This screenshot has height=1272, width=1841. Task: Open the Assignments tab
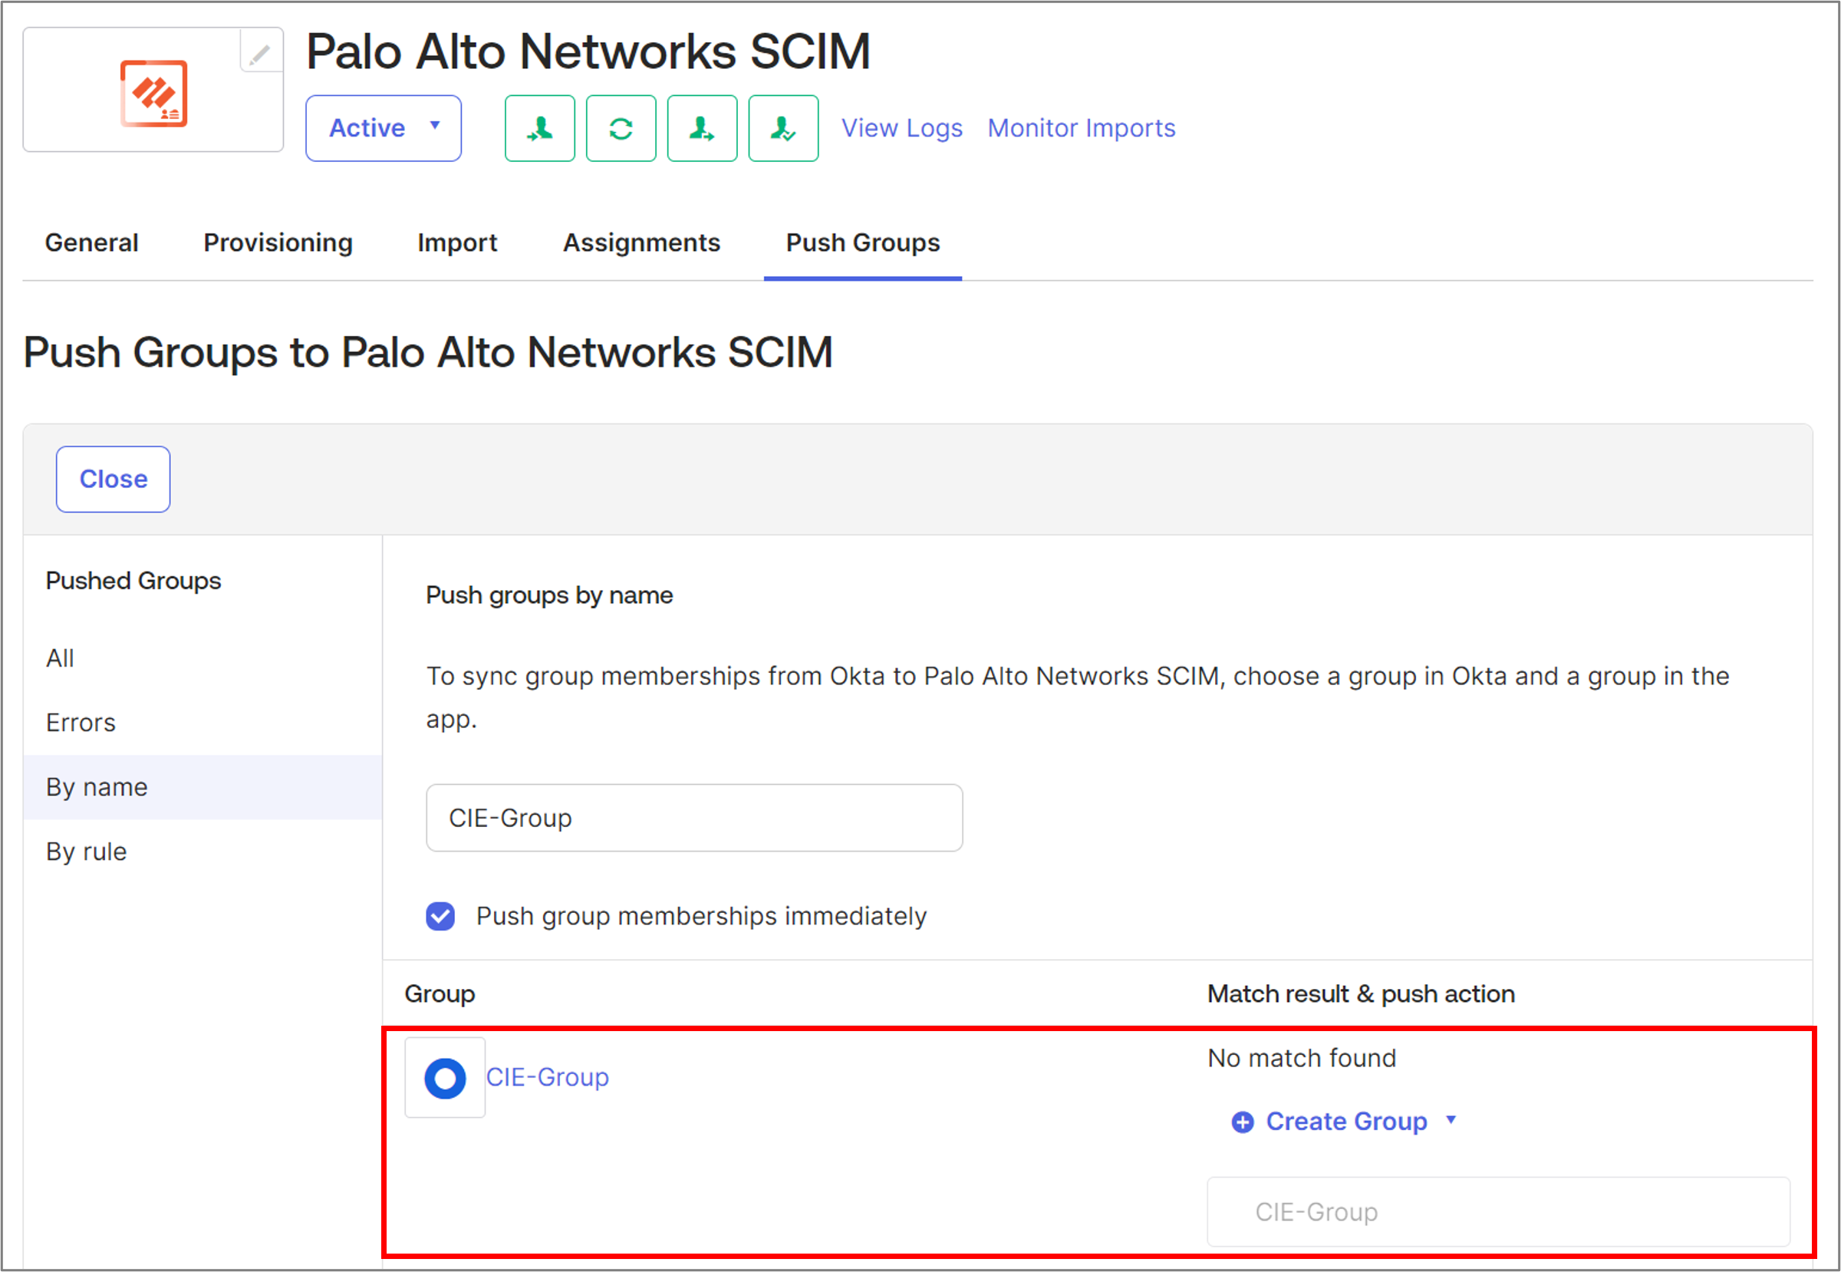click(x=641, y=242)
